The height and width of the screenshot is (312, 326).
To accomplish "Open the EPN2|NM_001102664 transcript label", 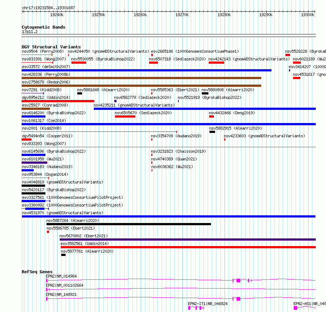I will 64,285.
